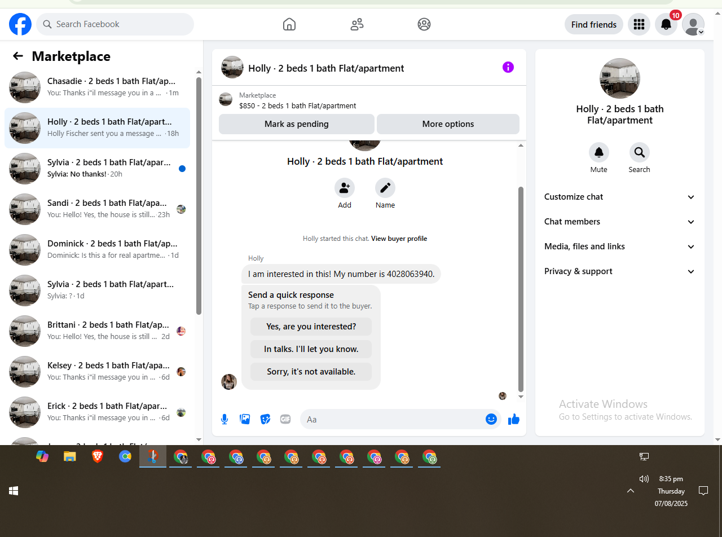
Task: Open the Friends icon in top navigation
Action: pos(357,24)
